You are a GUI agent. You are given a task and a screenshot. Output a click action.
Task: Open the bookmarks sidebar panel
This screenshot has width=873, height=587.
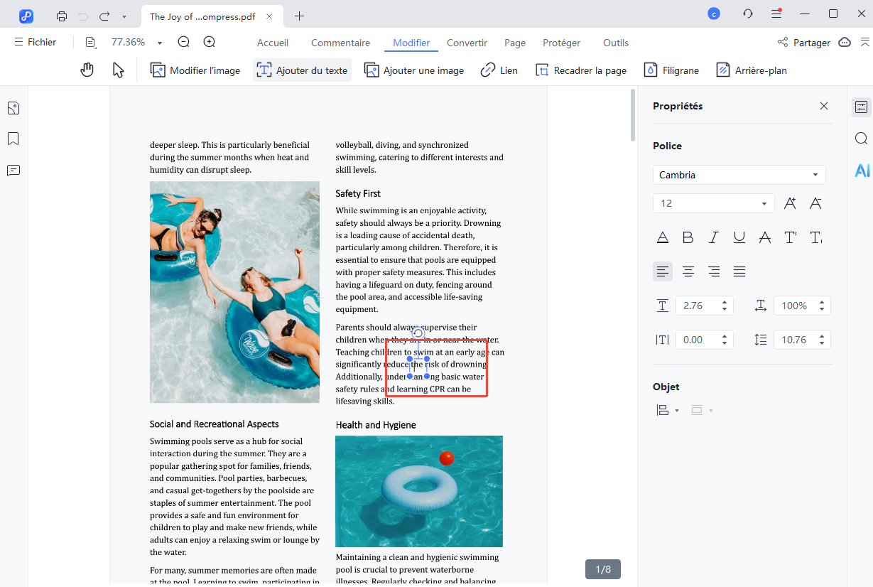click(13, 139)
